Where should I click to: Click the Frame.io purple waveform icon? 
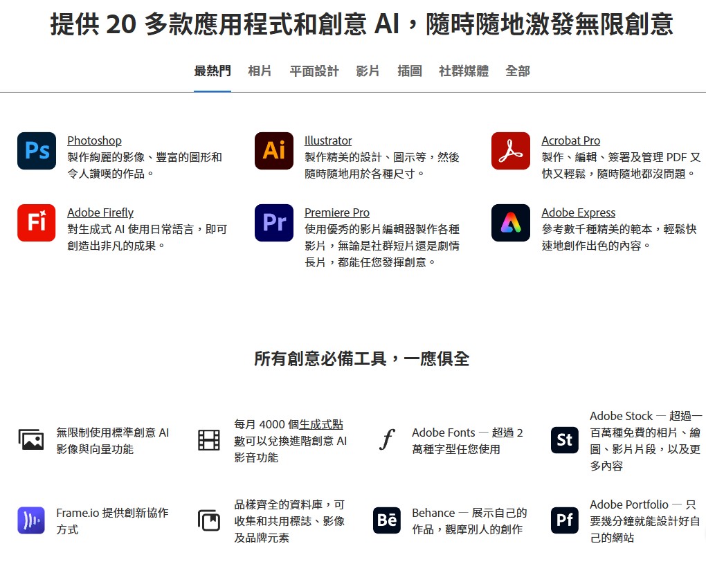pyautogui.click(x=31, y=520)
